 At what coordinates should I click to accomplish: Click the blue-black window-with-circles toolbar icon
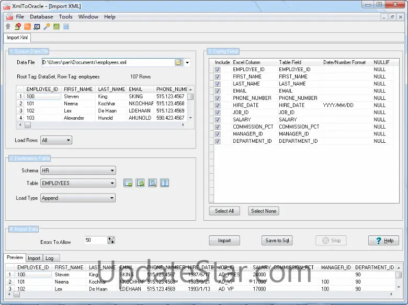[x=37, y=27]
